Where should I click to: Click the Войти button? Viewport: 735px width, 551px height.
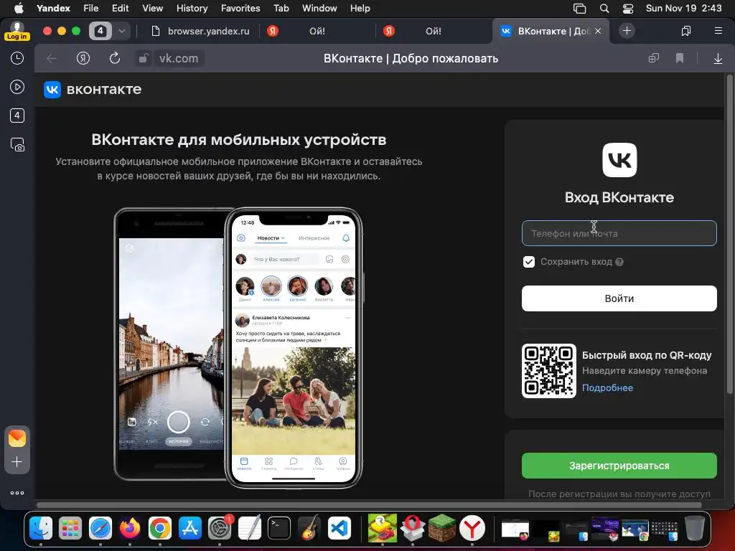tap(619, 298)
